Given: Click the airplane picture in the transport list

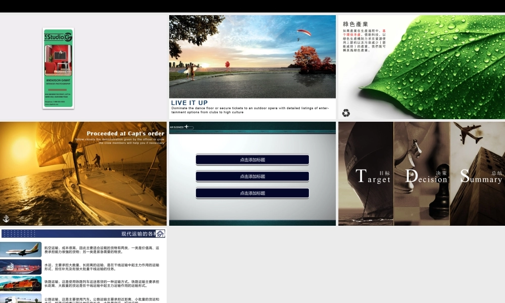Looking at the screenshot, I should coord(21,249).
